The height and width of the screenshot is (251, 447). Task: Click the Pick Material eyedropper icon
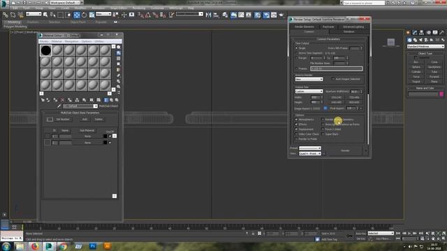59,106
